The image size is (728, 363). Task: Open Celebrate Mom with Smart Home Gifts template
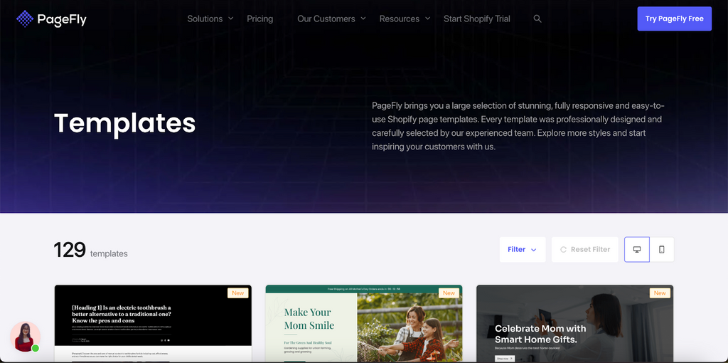574,323
